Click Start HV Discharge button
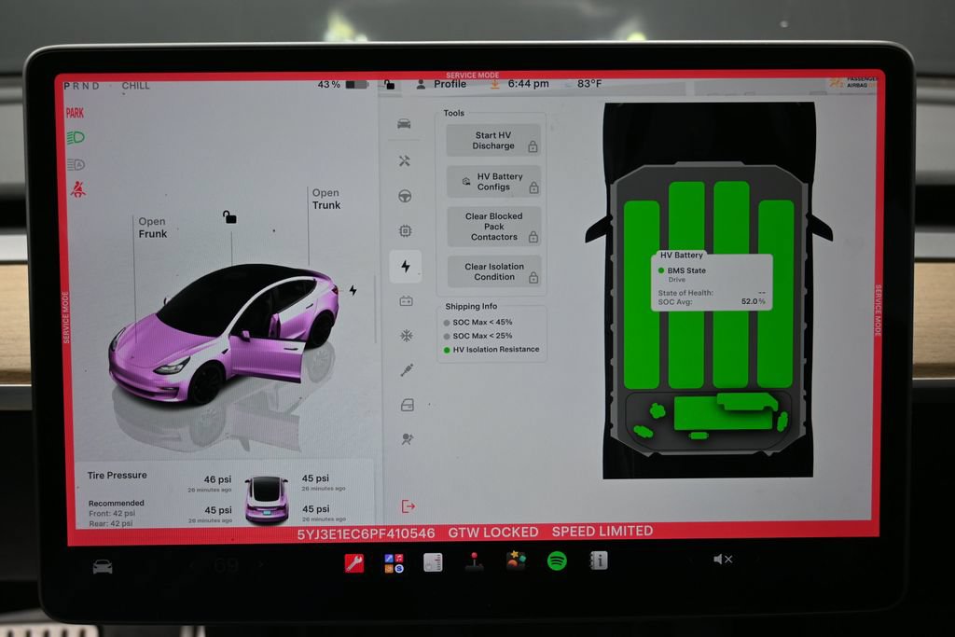 pos(493,141)
